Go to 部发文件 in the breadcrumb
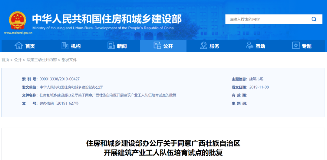Image resolution: width=327 pixels, height=160 pixels. pos(69,60)
